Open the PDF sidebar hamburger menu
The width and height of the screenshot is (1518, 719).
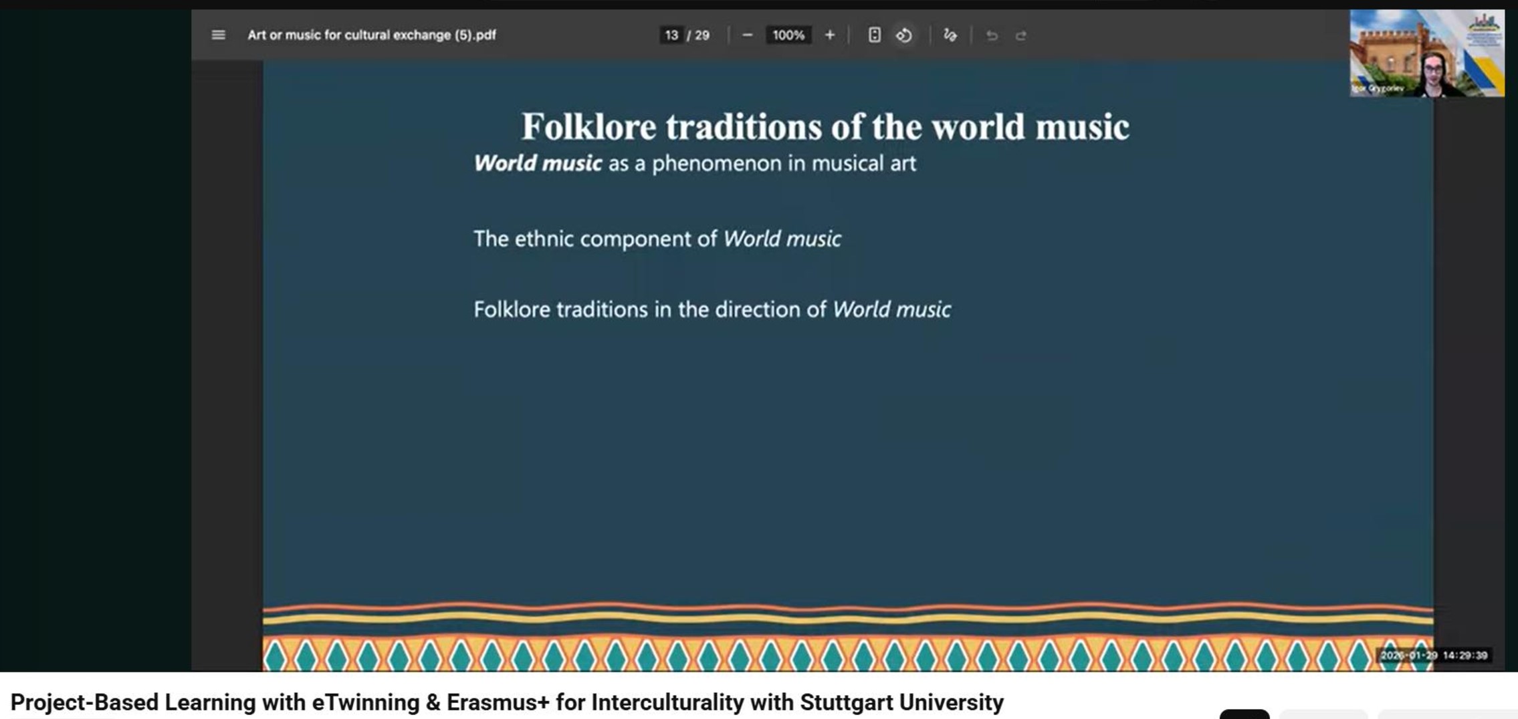(x=218, y=35)
